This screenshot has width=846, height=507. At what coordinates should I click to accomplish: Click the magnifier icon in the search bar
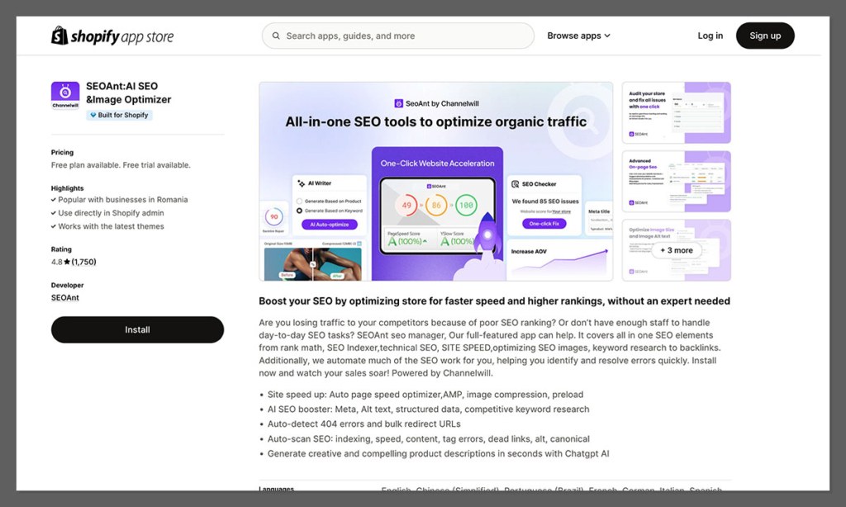pyautogui.click(x=276, y=36)
